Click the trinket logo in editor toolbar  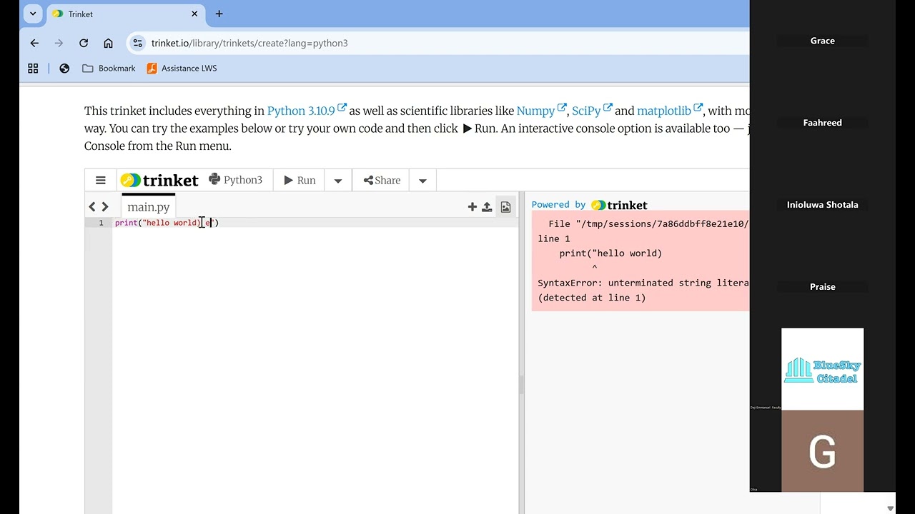click(159, 181)
